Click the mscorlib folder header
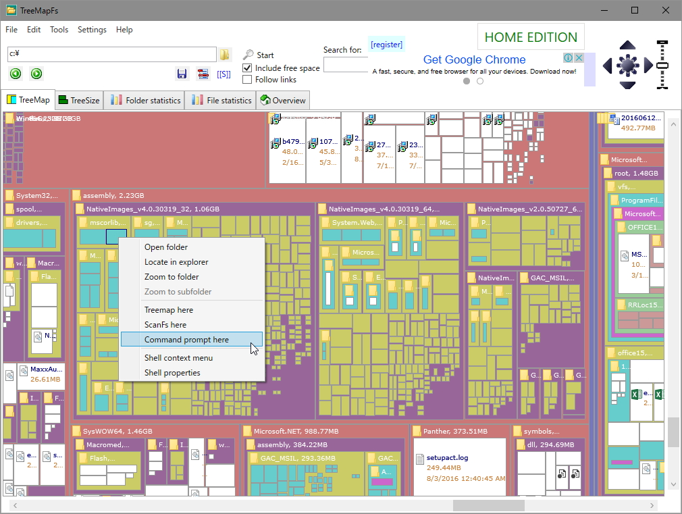This screenshot has width=682, height=514. coord(104,222)
